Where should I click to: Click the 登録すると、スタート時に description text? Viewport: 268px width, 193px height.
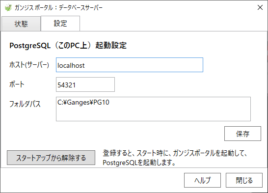click(x=175, y=158)
